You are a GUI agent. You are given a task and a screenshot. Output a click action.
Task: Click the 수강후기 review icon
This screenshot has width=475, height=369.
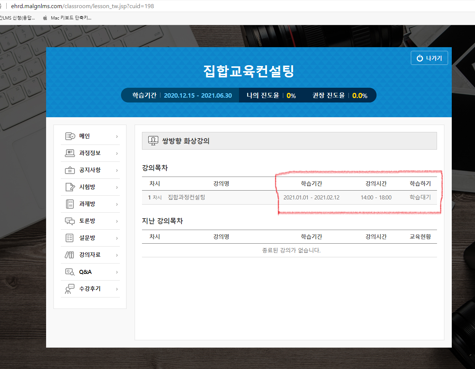(70, 289)
